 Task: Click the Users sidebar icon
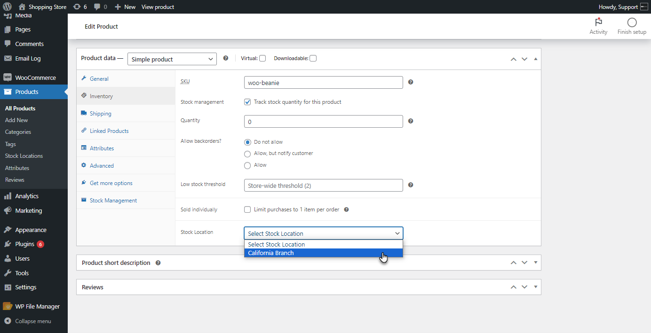coord(8,258)
